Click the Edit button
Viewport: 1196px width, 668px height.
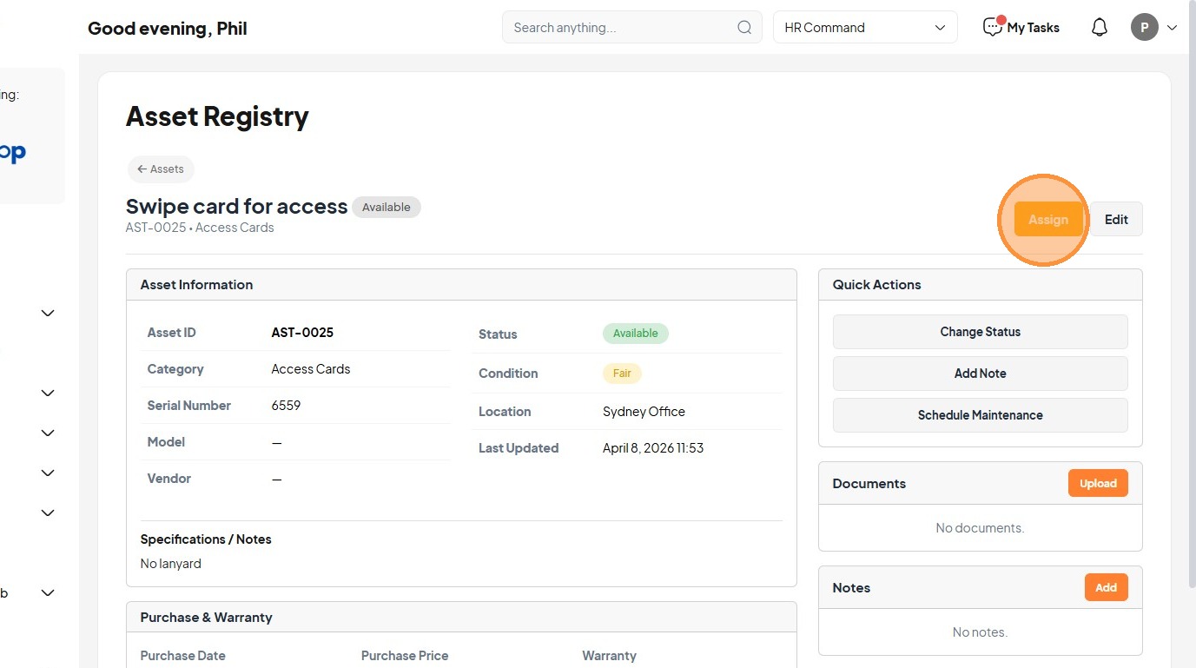pyautogui.click(x=1116, y=220)
